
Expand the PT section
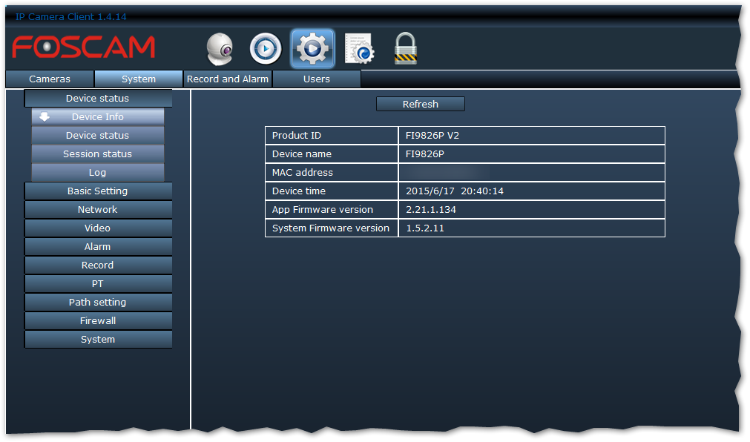pyautogui.click(x=98, y=283)
